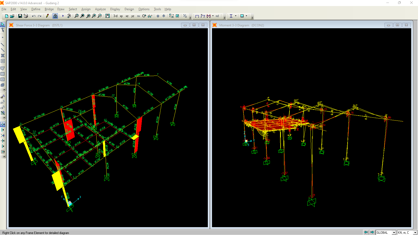Toggle Snap to Points and Grid Intersections
Viewport: 418px width, 235px height.
point(3,124)
